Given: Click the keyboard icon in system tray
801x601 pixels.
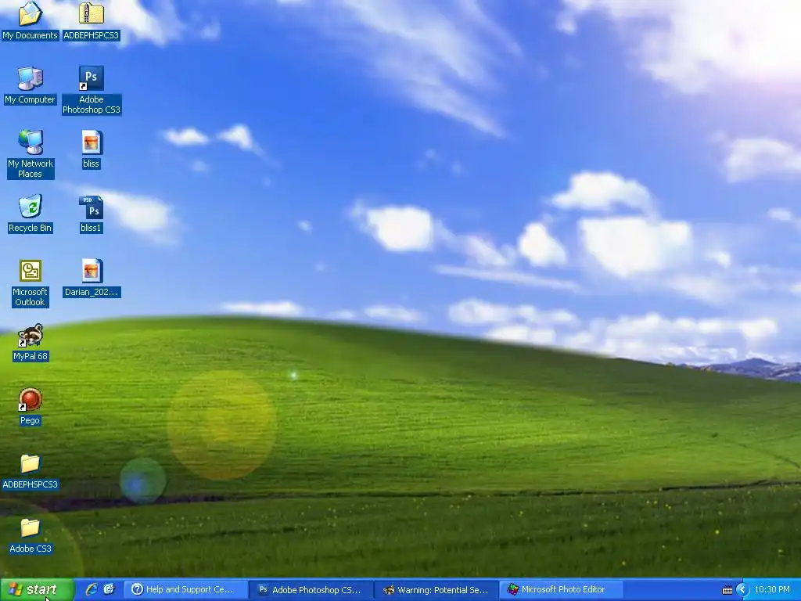Looking at the screenshot, I should pyautogui.click(x=727, y=590).
